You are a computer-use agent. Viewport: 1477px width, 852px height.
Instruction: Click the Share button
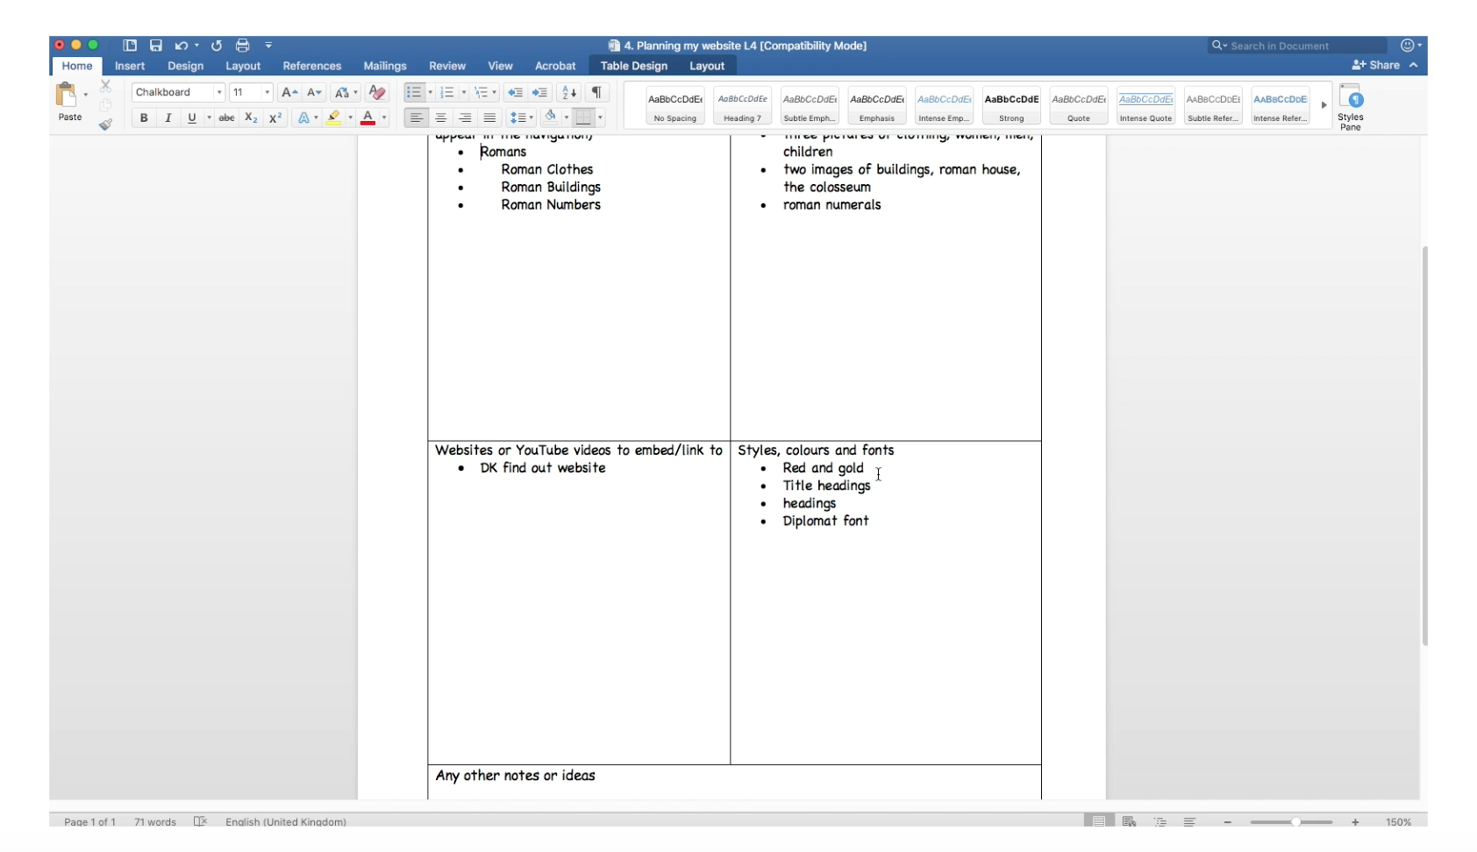(1376, 65)
